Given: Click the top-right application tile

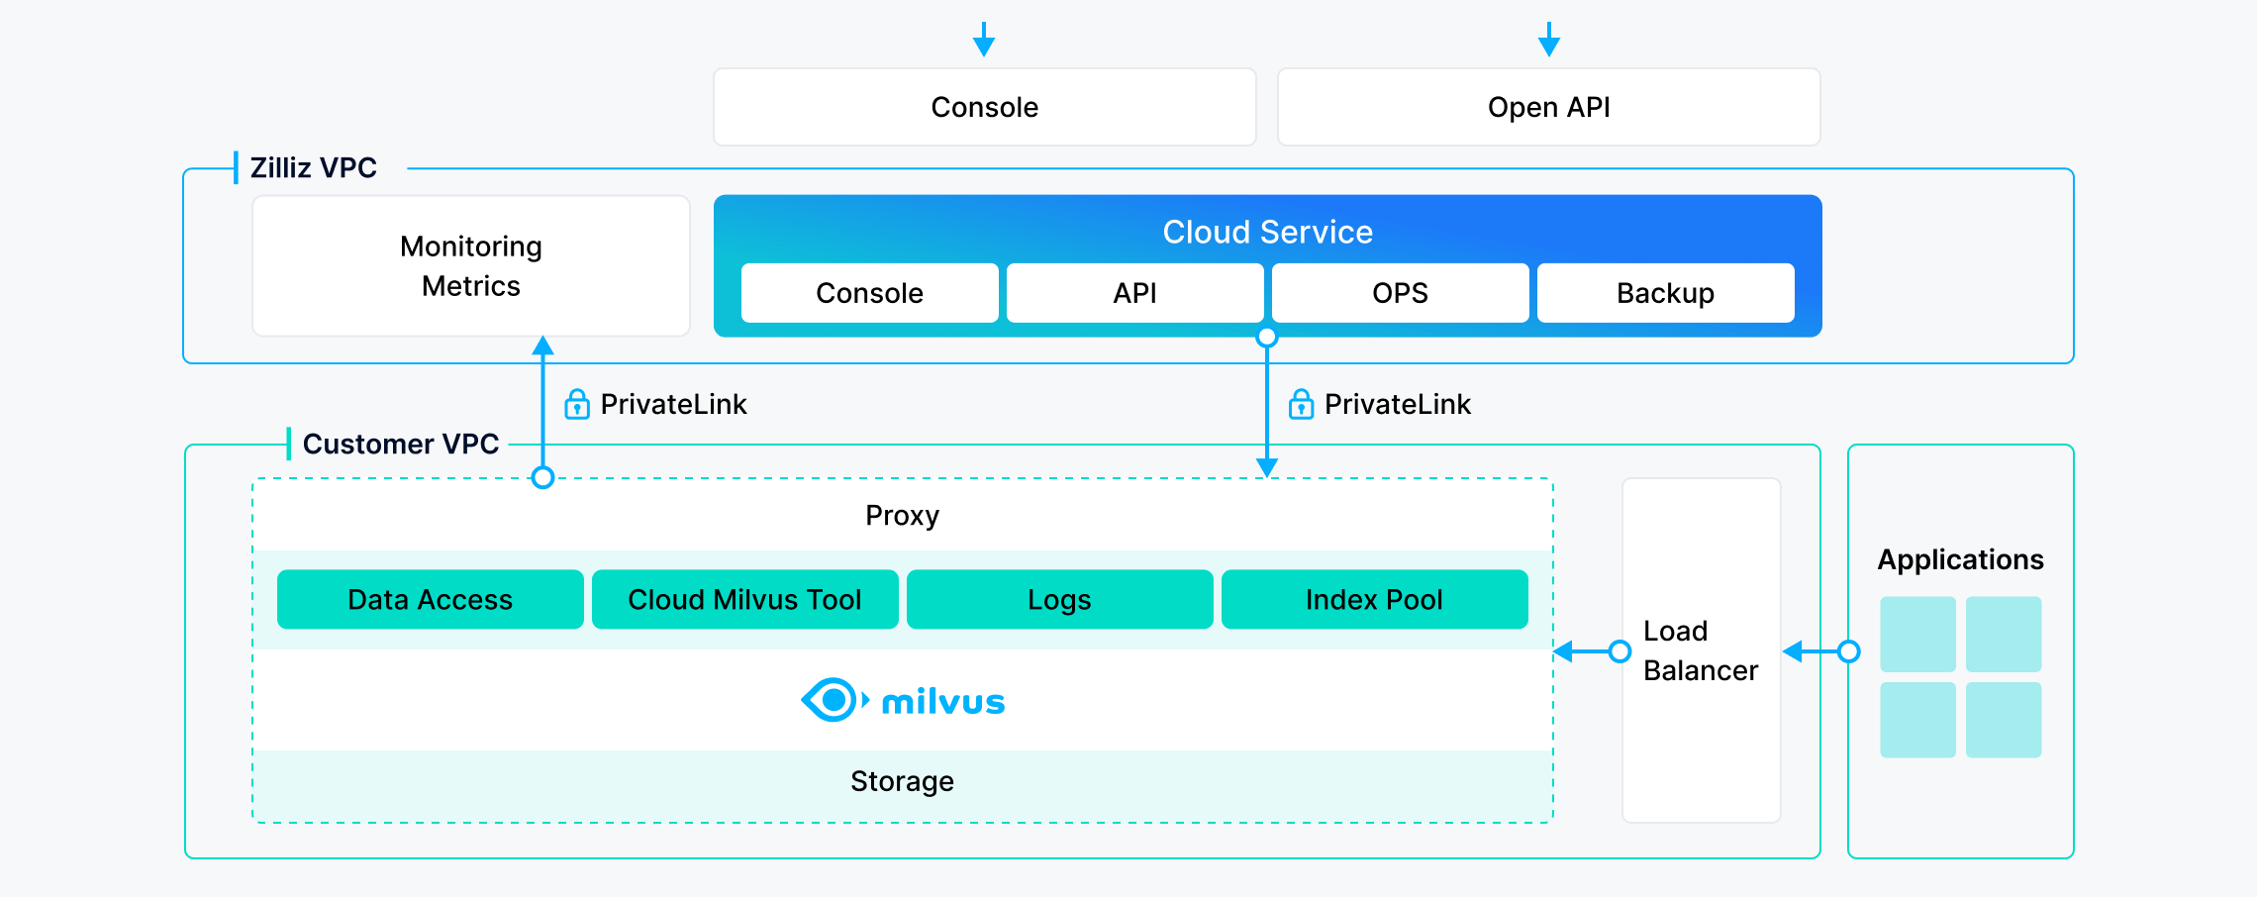Looking at the screenshot, I should (x=2004, y=634).
